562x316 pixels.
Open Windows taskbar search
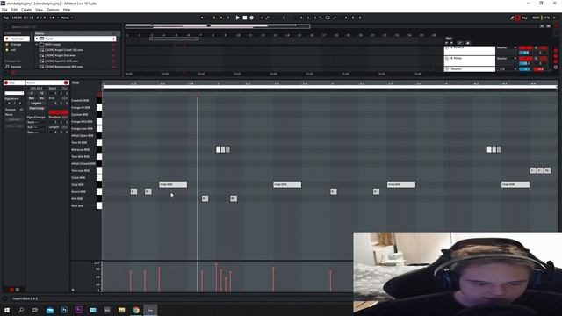tap(21, 310)
